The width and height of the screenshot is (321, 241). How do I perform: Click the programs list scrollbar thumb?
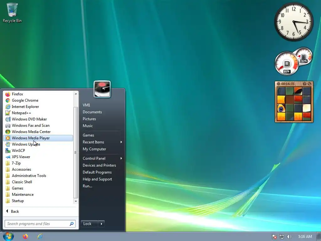76,153
